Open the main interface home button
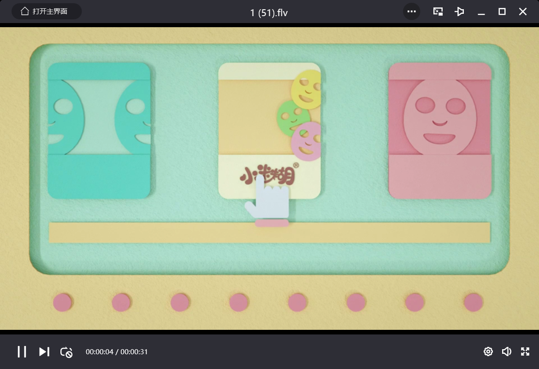 point(47,12)
